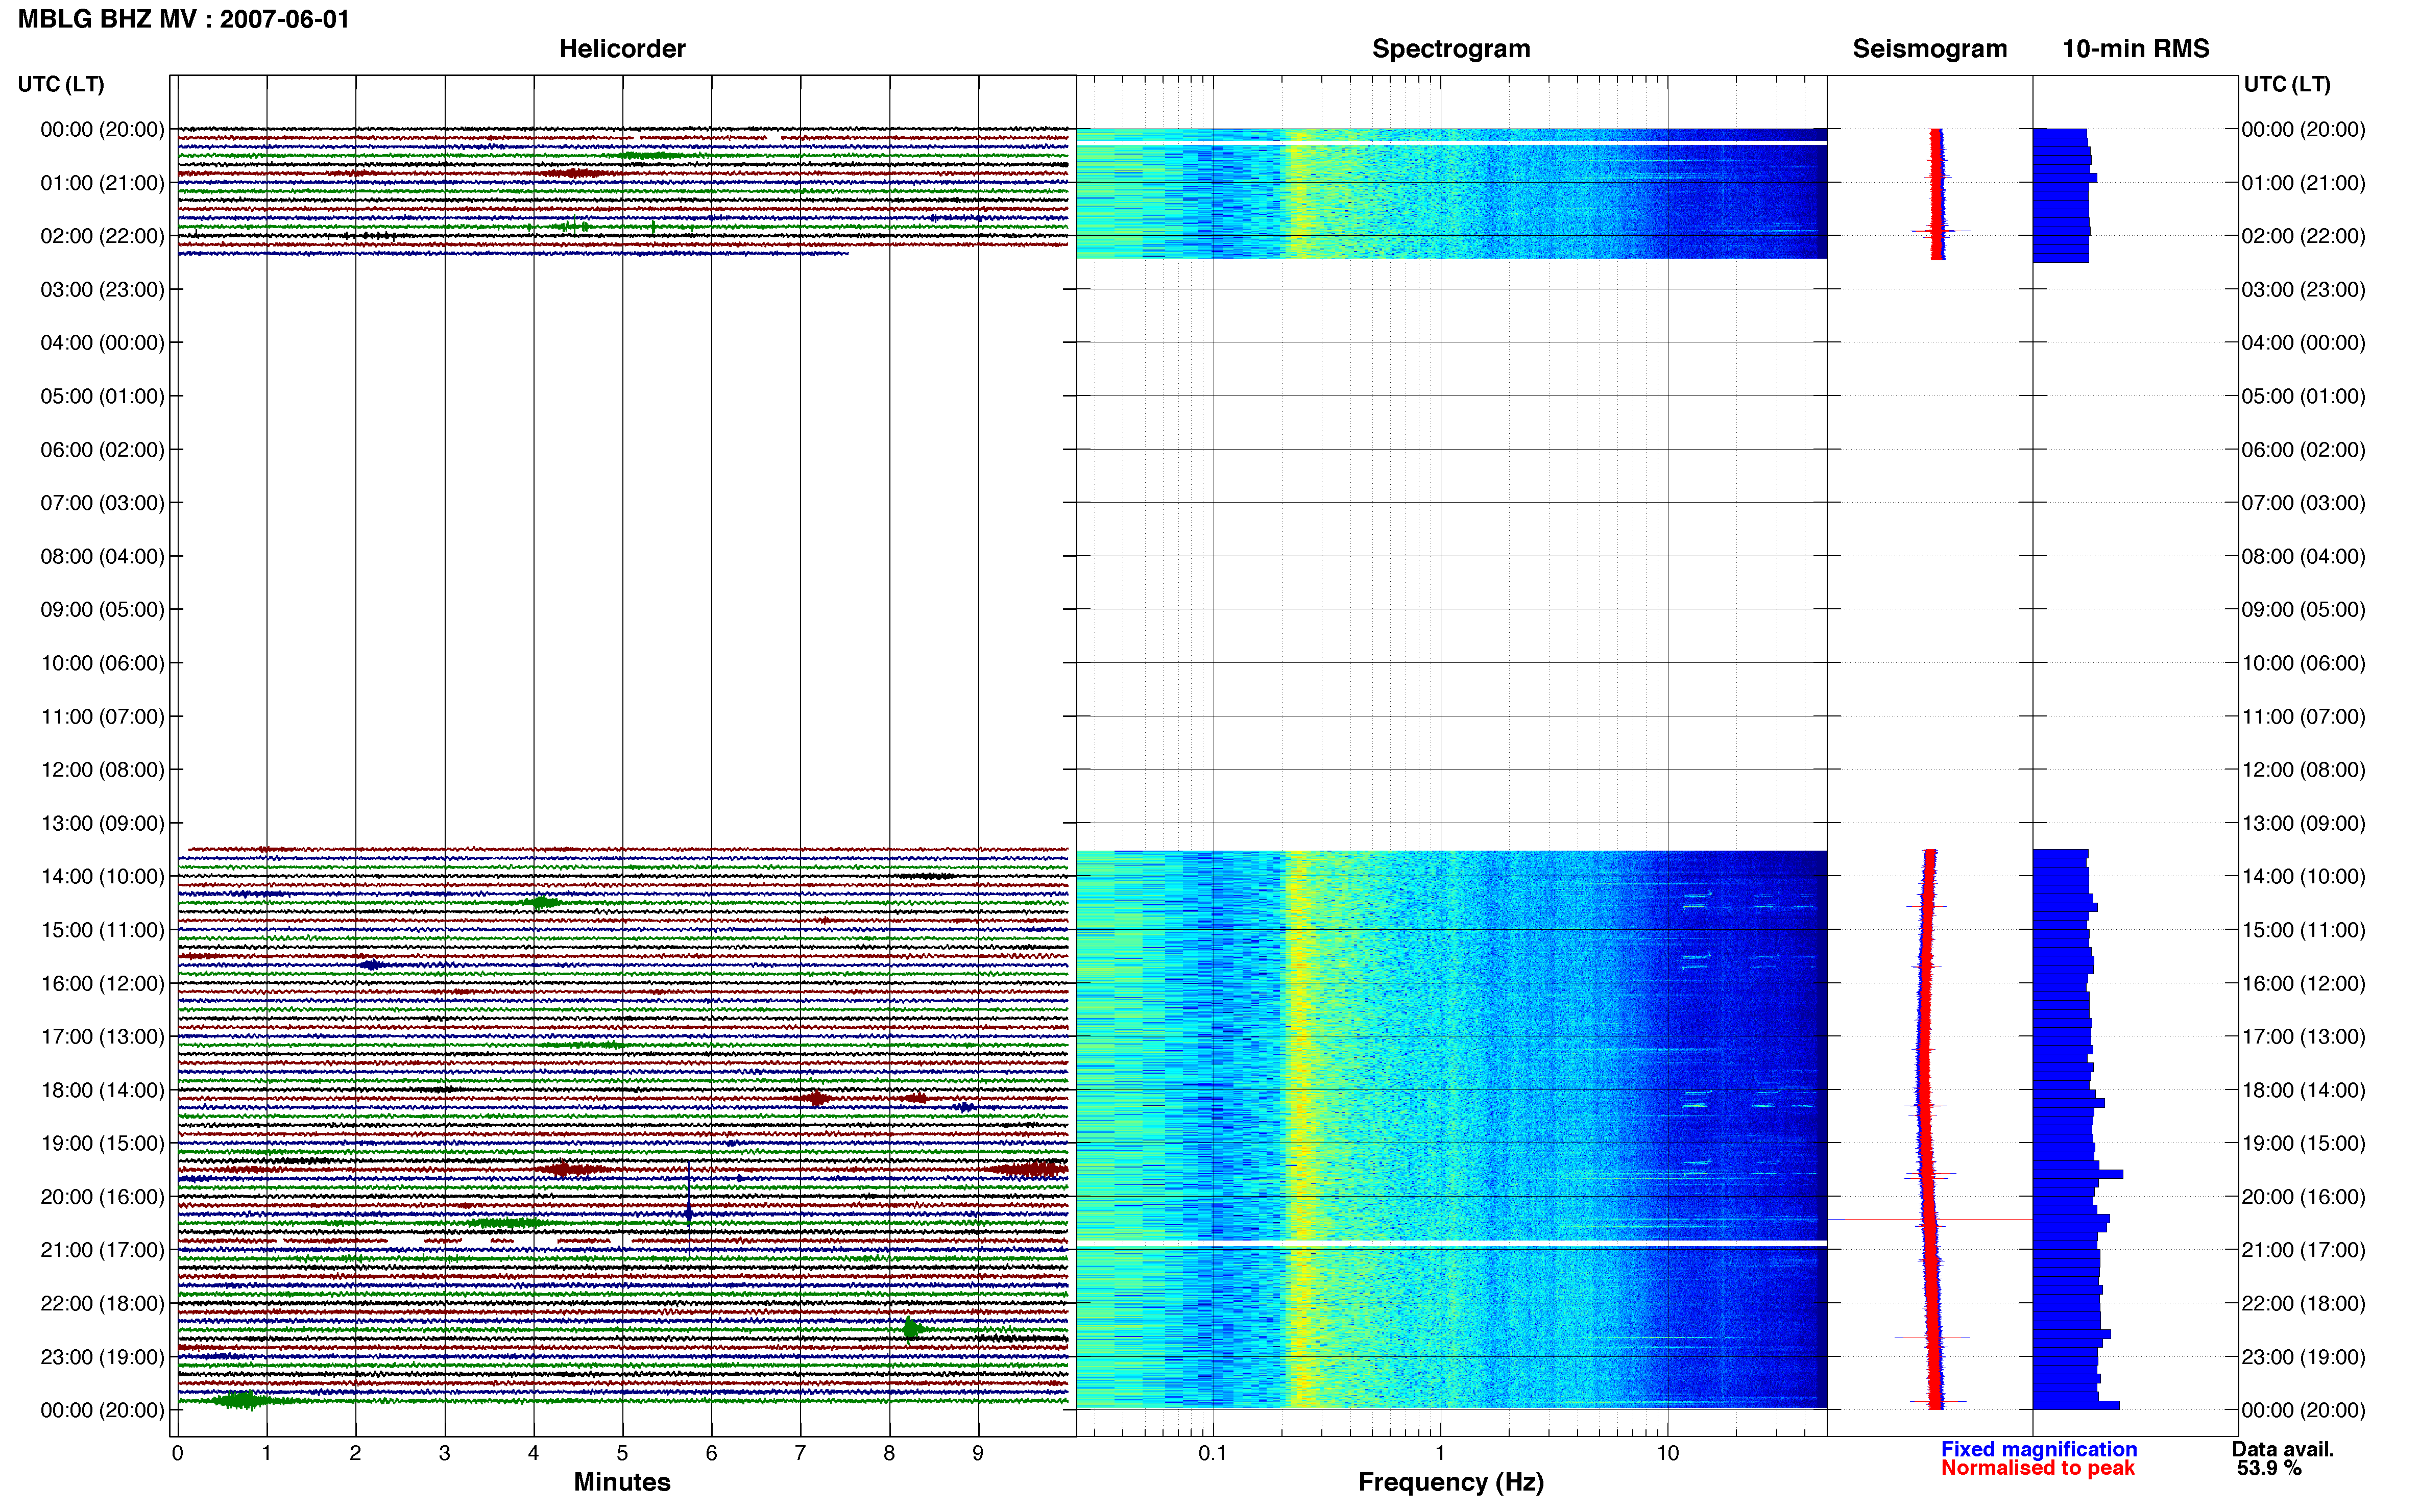This screenshot has height=1512, width=2420.
Task: Click left time label '01:00 (21:00)'
Action: [102, 182]
